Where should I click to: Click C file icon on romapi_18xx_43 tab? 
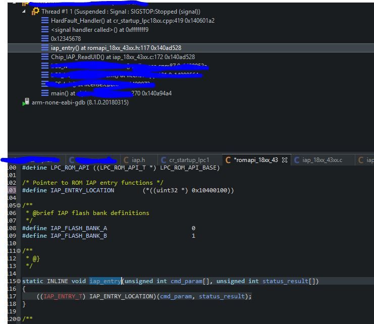point(228,160)
